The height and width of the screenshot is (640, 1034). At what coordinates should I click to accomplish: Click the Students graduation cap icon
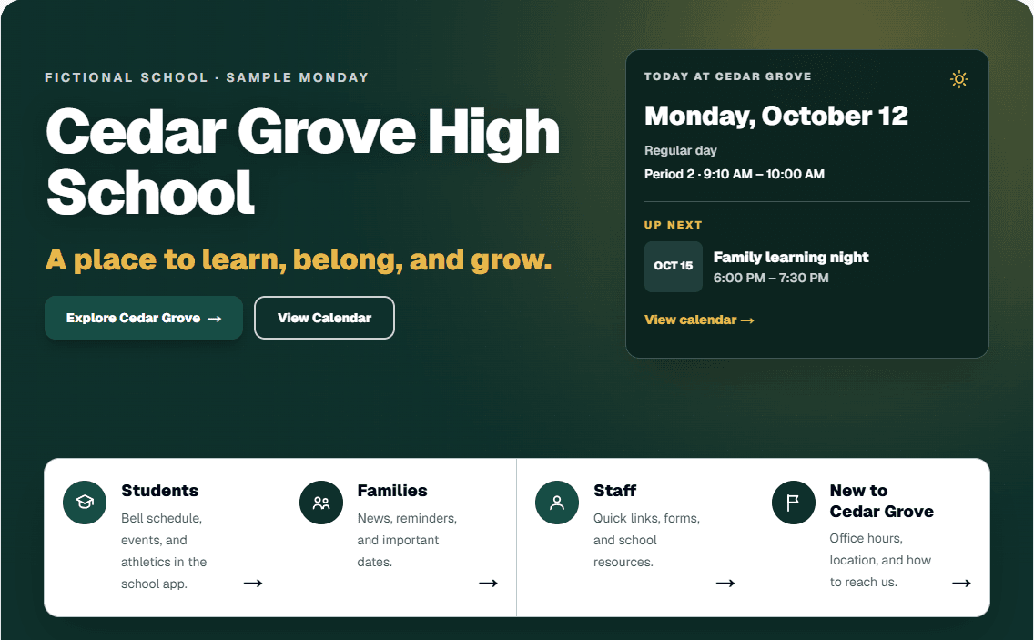pos(85,503)
